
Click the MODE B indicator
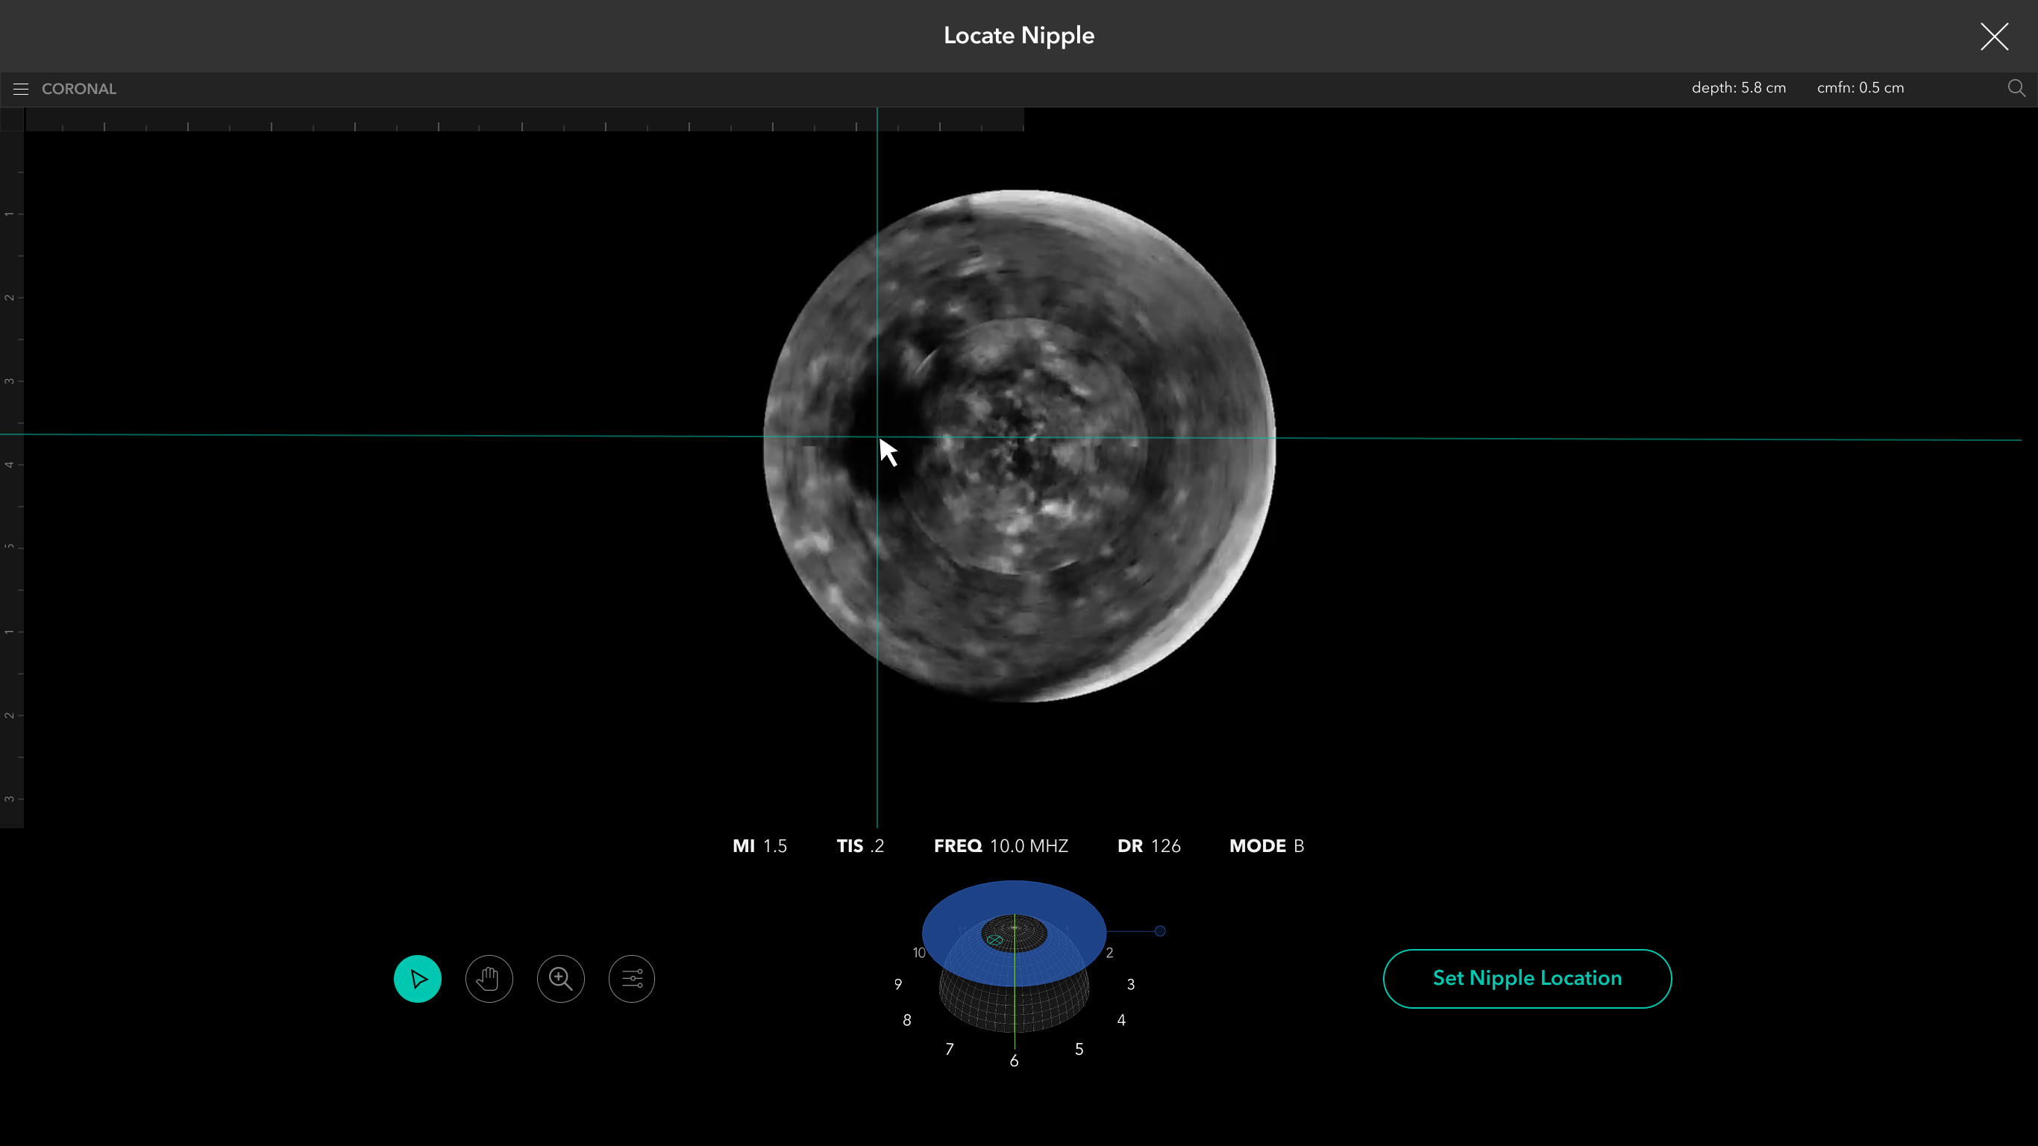[x=1266, y=846]
